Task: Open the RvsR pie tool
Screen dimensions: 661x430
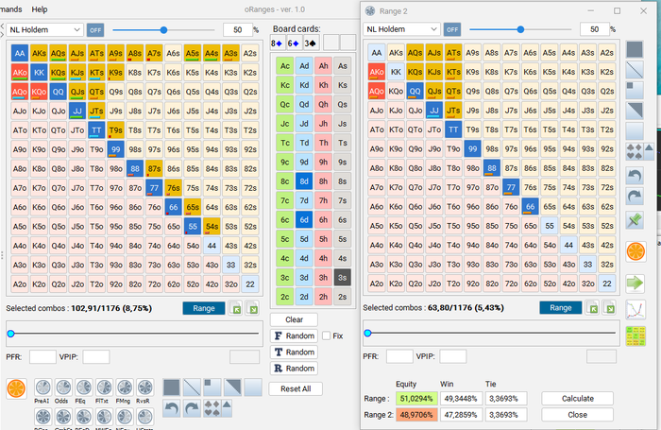Action: [x=144, y=387]
